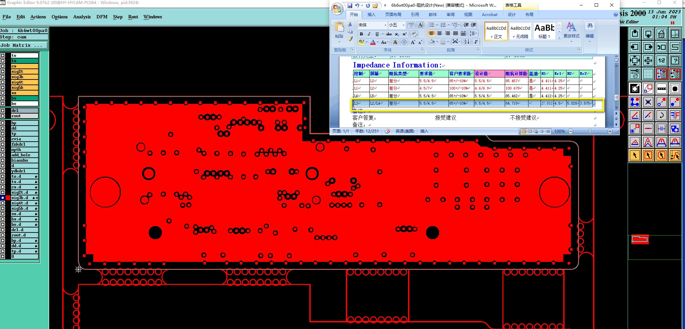Screen dimensions: 685x329
Task: Click the Word zoom slider handle
Action: coord(590,131)
